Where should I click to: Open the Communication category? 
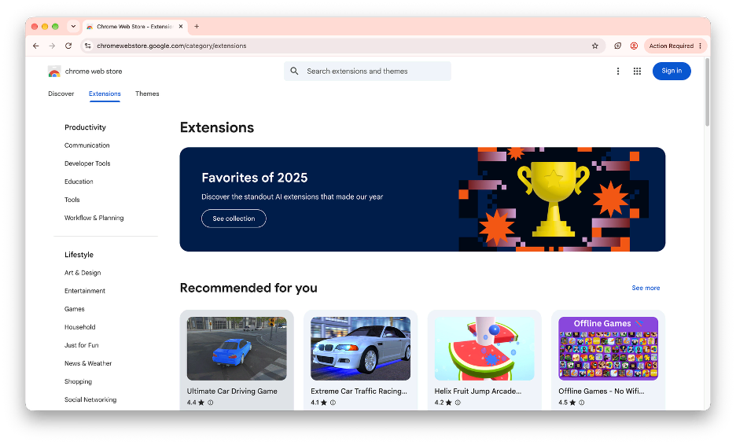[86, 145]
